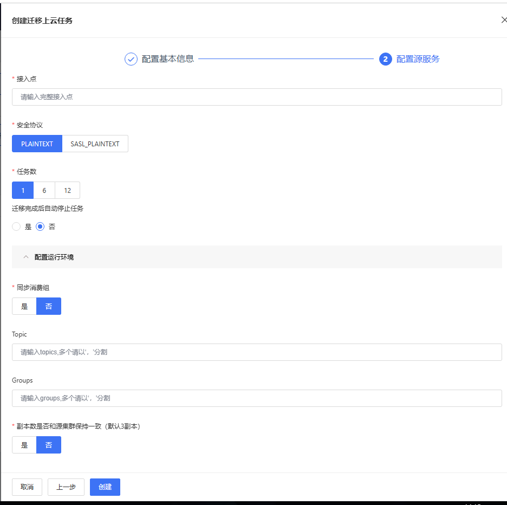Close the 创建迁移上云任务 dialog
Image resolution: width=507 pixels, height=505 pixels.
(504, 20)
